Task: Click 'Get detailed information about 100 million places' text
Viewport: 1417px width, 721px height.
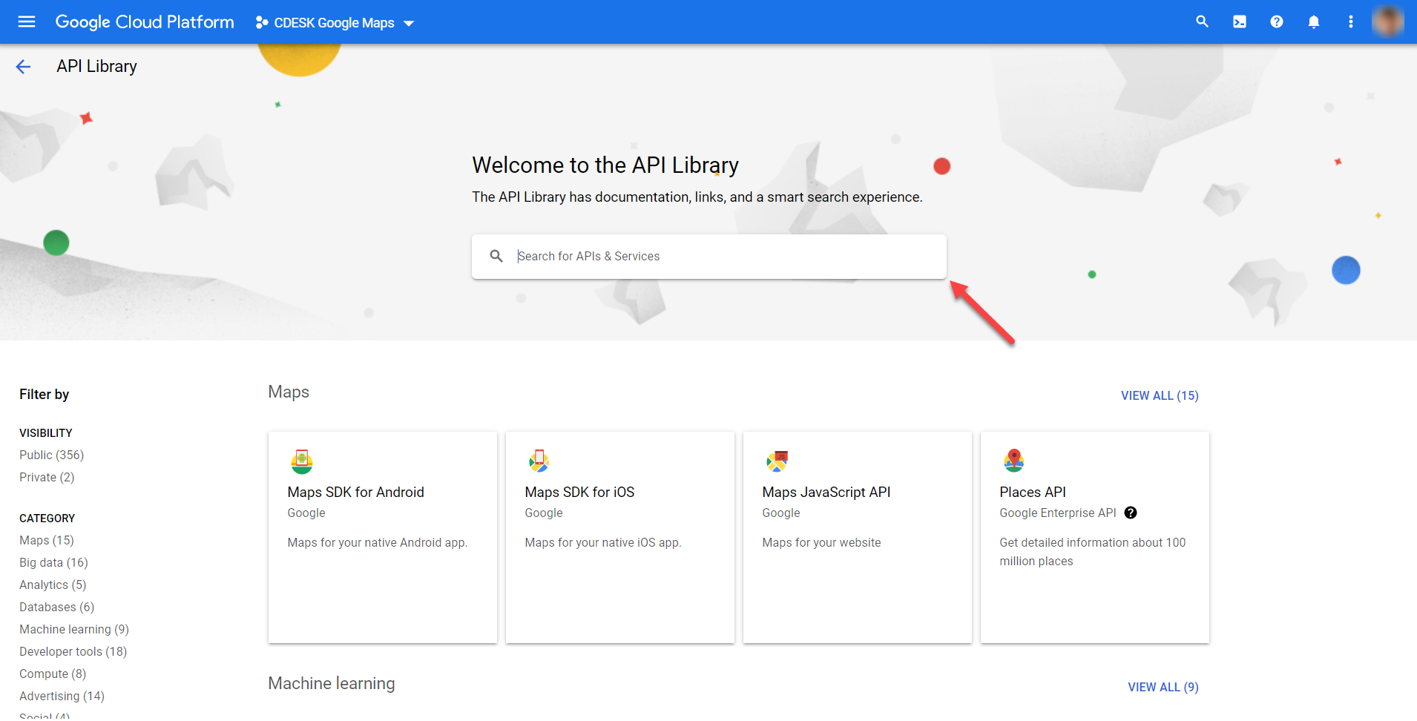Action: coord(1093,552)
